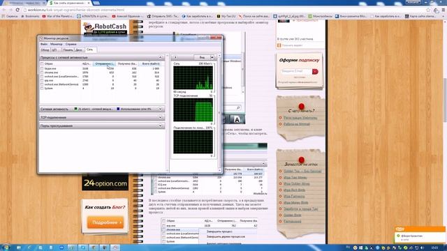Screen dimensions: 447x251
Task: Select the Сеть tab
Action: [90, 50]
